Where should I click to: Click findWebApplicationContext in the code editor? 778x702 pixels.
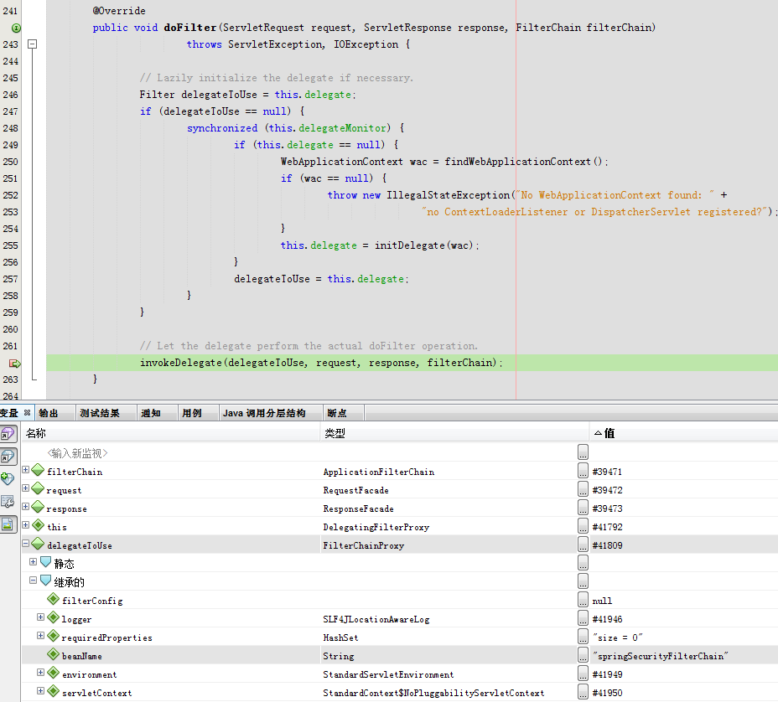click(517, 162)
